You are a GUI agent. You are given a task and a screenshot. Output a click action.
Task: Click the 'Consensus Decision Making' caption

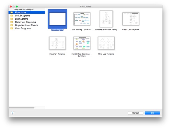coord(106,30)
